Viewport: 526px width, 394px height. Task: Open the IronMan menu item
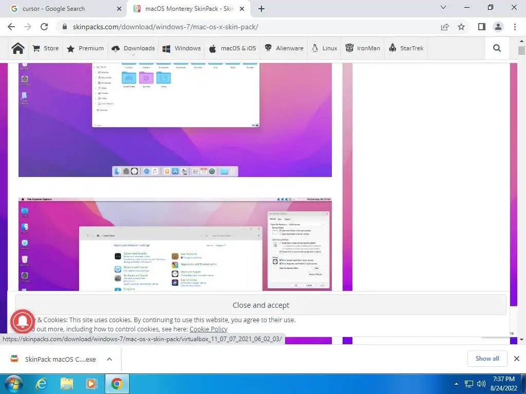(363, 48)
